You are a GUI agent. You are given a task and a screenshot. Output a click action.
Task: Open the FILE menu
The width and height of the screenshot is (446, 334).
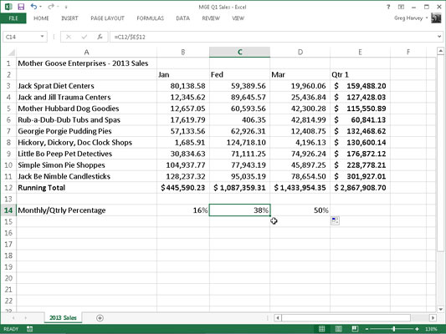[x=13, y=18]
